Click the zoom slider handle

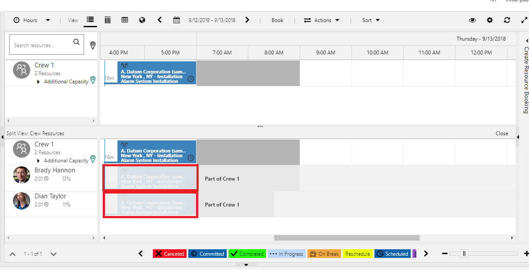pos(465,254)
